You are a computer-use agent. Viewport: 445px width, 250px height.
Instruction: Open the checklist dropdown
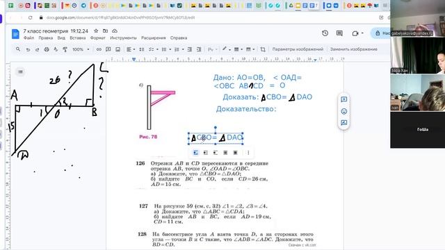pos(153,49)
